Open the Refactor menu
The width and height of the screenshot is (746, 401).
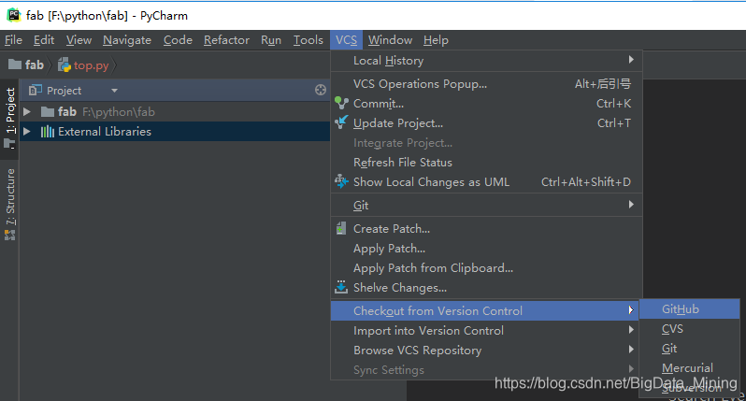pyautogui.click(x=226, y=40)
